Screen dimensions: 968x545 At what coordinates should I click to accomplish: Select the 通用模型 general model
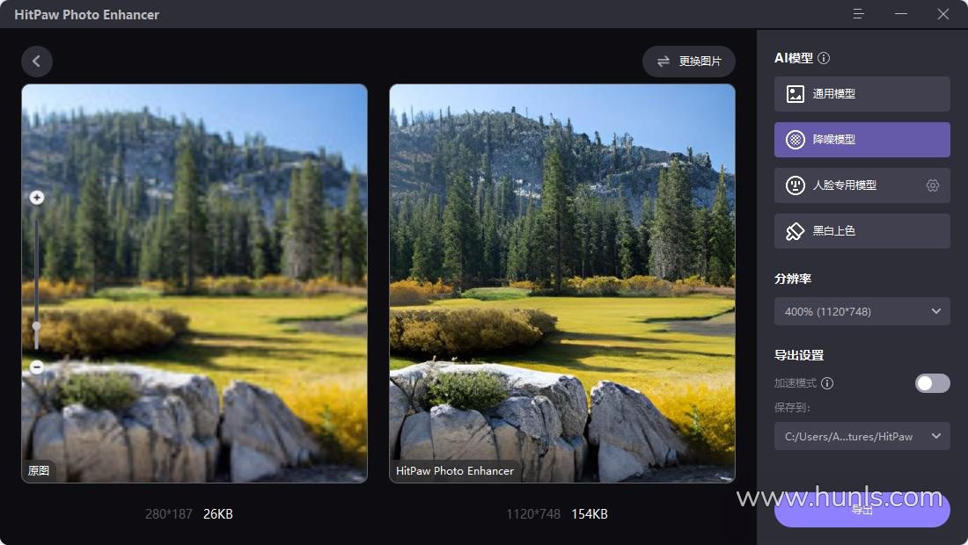862,94
